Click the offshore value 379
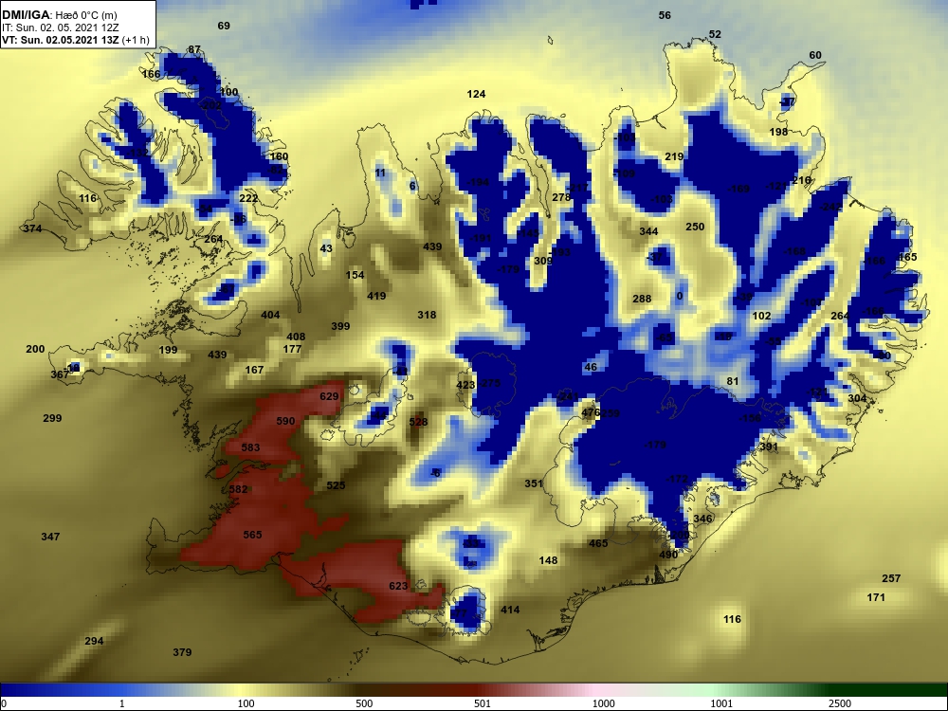Viewport: 948px width, 711px height. (x=182, y=652)
